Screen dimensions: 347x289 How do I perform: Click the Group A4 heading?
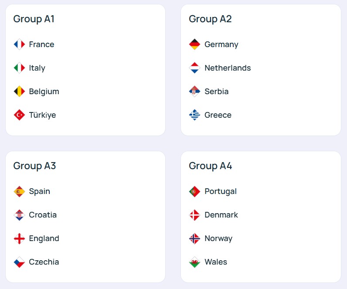click(211, 166)
